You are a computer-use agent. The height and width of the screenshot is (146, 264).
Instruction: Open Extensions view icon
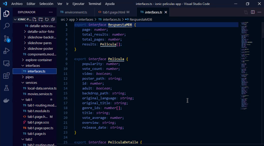6,76
